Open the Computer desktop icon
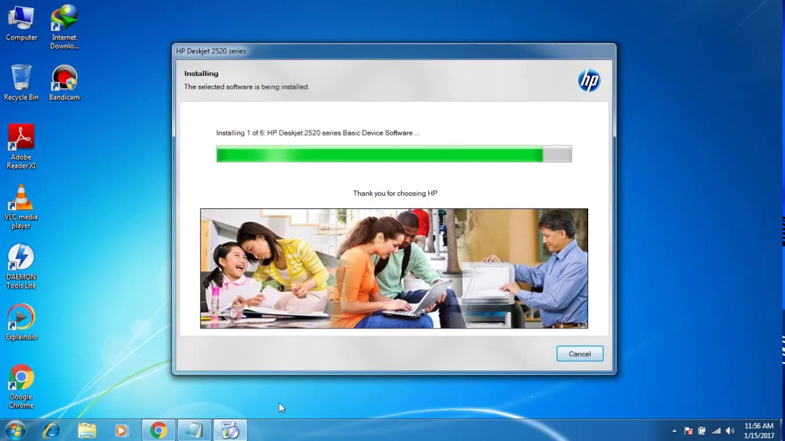Viewport: 785px width, 441px height. pos(21,23)
